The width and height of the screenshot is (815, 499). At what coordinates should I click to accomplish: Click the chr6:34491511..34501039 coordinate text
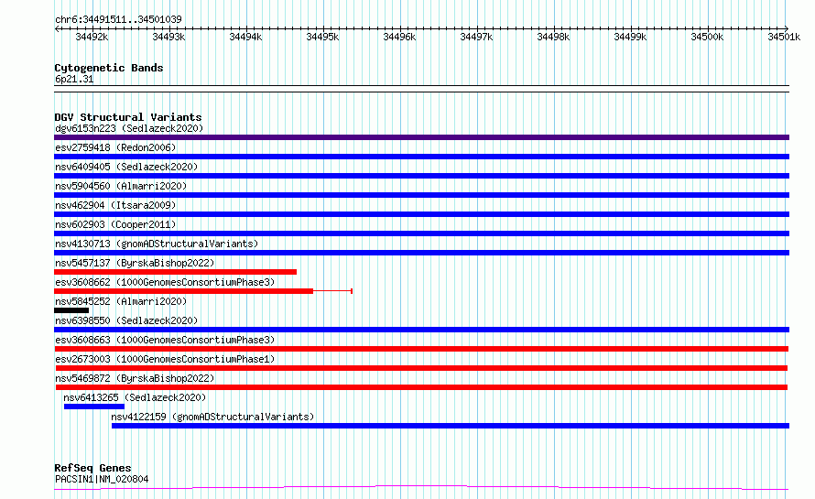(118, 20)
